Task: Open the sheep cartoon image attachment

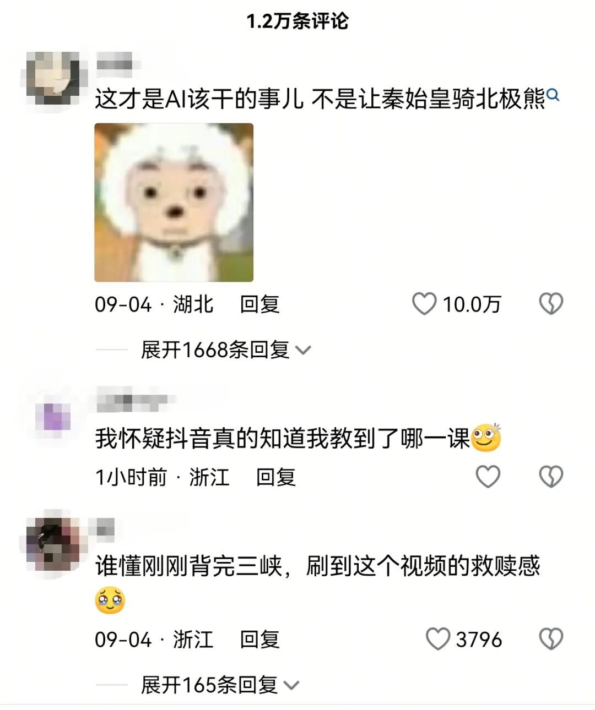Action: point(174,203)
